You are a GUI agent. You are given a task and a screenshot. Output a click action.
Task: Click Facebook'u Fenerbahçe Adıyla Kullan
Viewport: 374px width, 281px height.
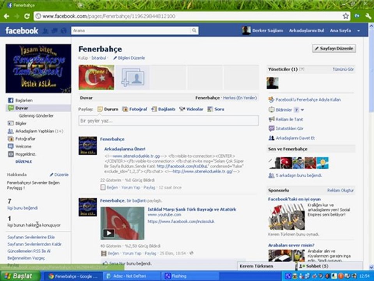tap(308, 100)
